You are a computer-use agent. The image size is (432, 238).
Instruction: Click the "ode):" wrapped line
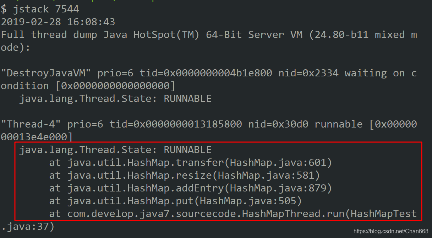click(16, 47)
